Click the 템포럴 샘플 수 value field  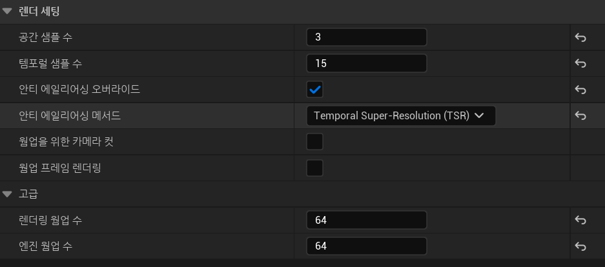click(367, 64)
